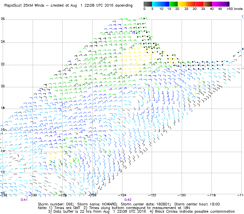Click the -130 longitude axis label
Screen dimensions: 244x214
click(x=33, y=195)
